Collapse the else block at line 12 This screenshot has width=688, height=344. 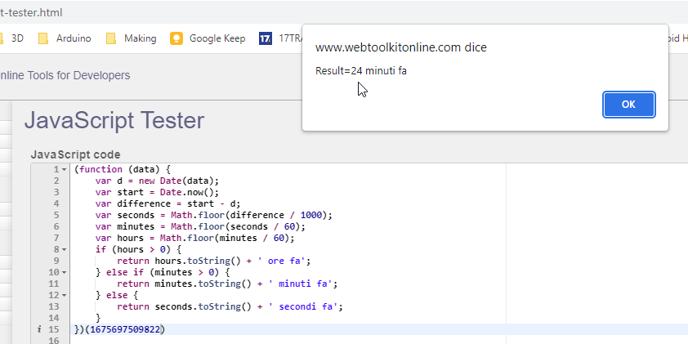[64, 296]
